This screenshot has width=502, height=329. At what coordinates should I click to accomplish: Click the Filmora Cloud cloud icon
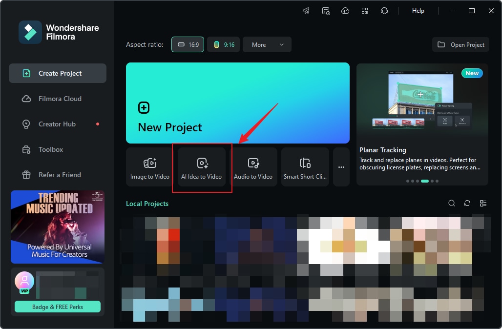[26, 99]
